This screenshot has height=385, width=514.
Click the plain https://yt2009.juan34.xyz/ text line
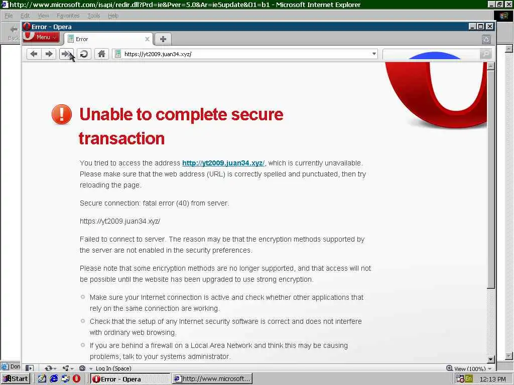[x=120, y=221]
